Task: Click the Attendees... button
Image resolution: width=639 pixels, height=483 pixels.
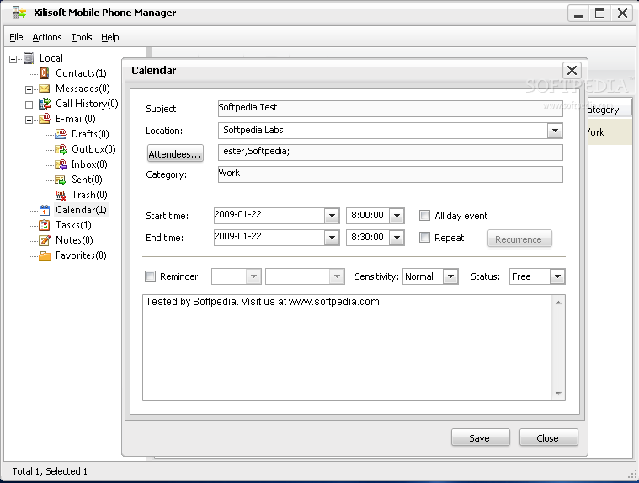Action: [175, 153]
